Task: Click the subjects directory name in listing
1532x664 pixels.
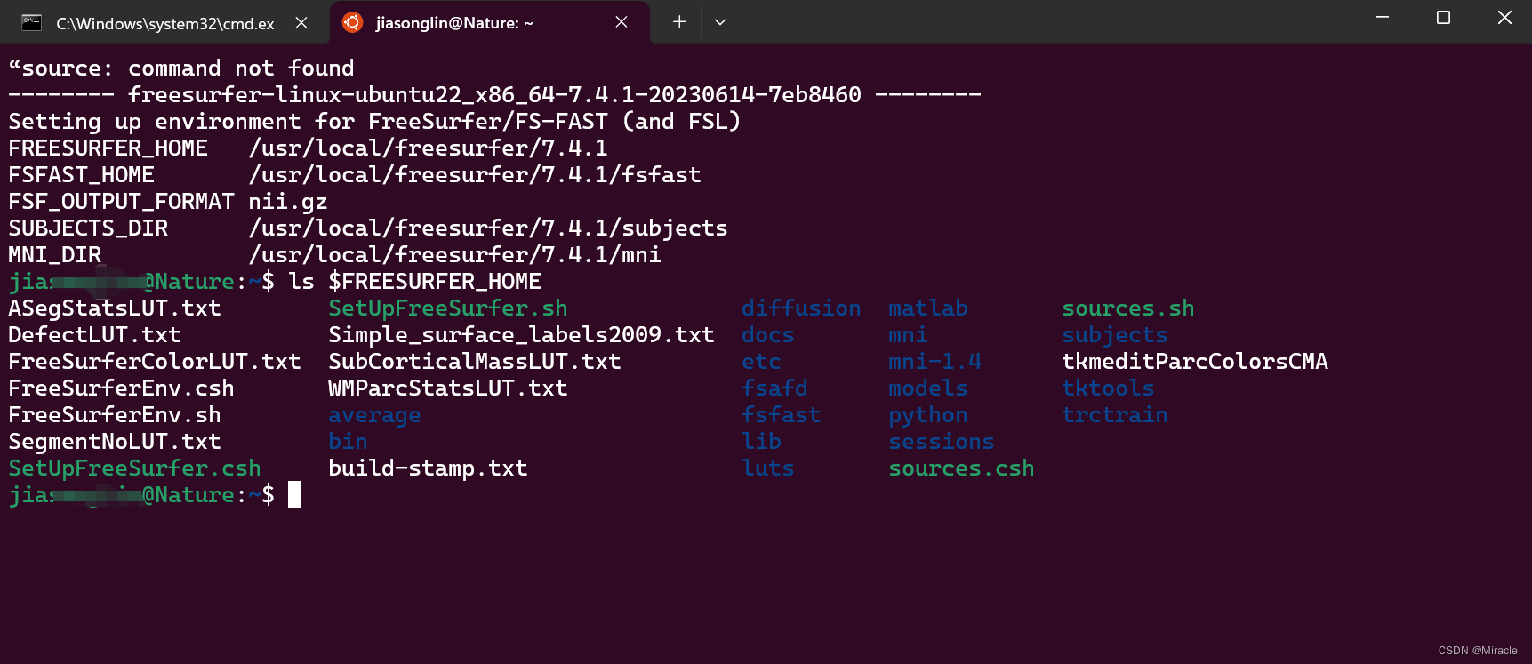Action: click(1114, 334)
